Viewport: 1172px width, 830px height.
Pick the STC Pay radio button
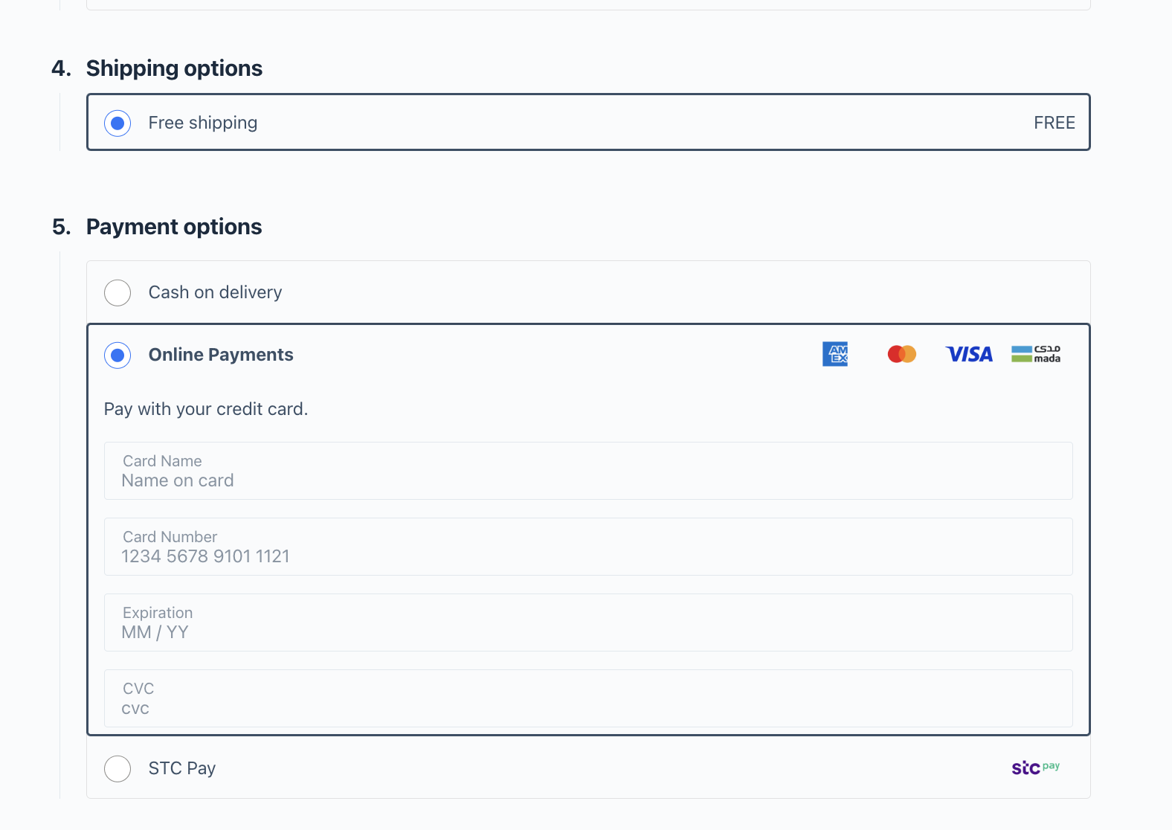tap(117, 768)
